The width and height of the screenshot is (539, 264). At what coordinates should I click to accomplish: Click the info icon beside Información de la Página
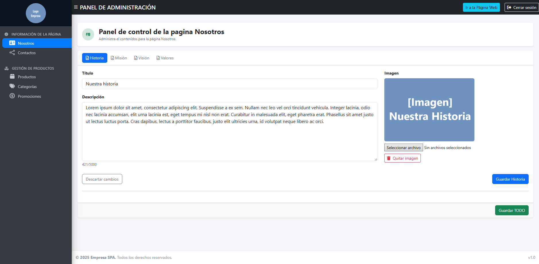click(6, 34)
